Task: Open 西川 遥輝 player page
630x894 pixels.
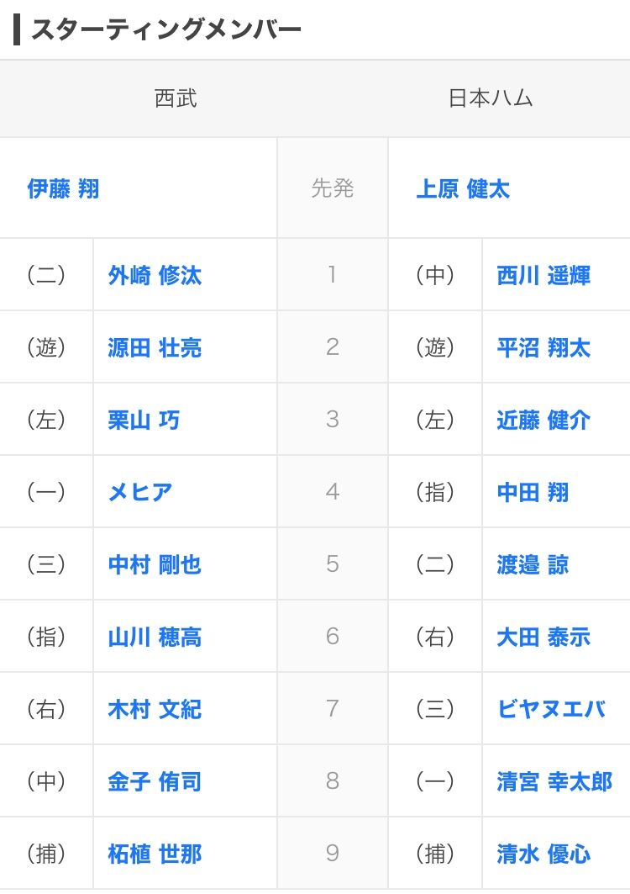Action: [x=543, y=276]
